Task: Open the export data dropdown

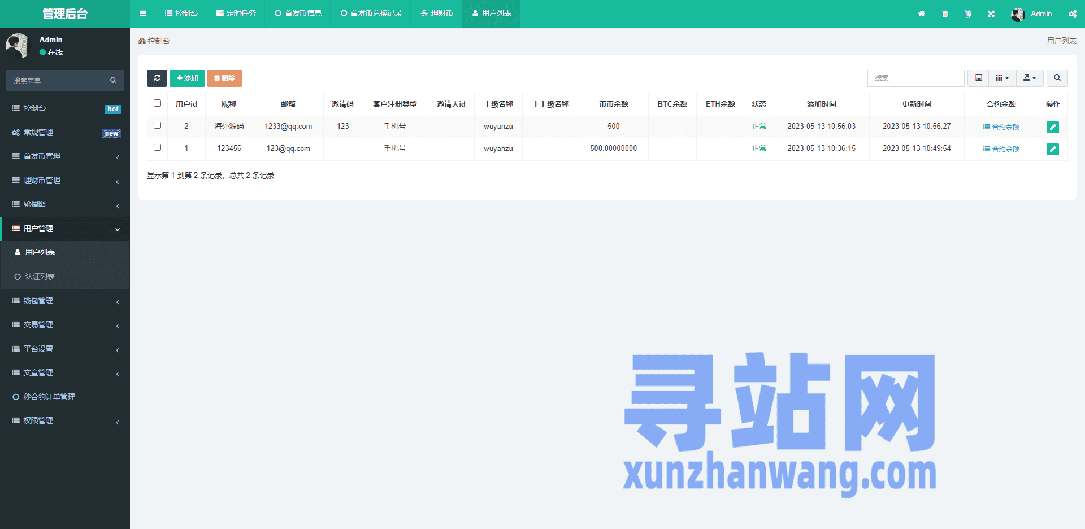Action: coord(1030,78)
